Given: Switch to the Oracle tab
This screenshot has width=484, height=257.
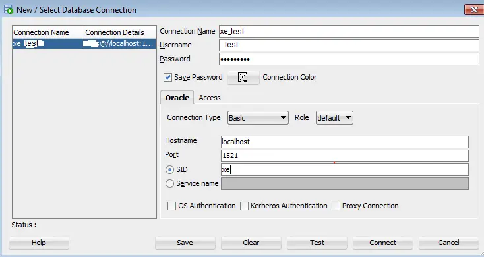Looking at the screenshot, I should 177,98.
